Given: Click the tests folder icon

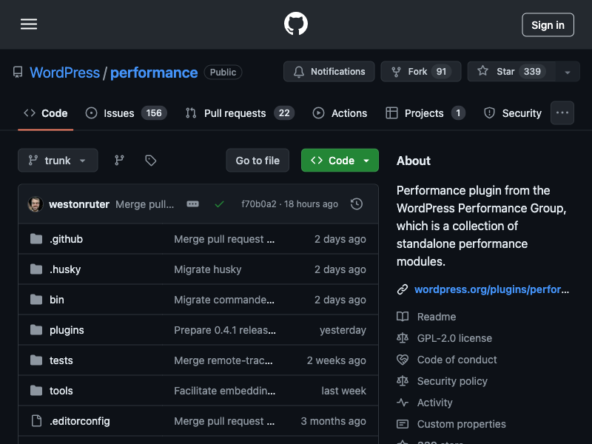Looking at the screenshot, I should pyautogui.click(x=36, y=360).
